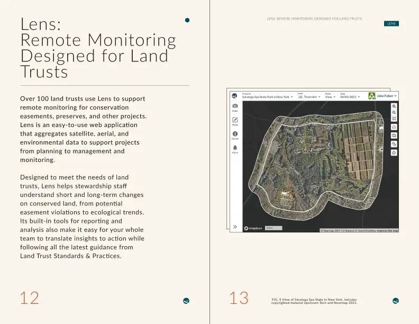Click the 'Lens: Remote Monitoring' page title
The height and width of the screenshot is (324, 419).
point(98,48)
